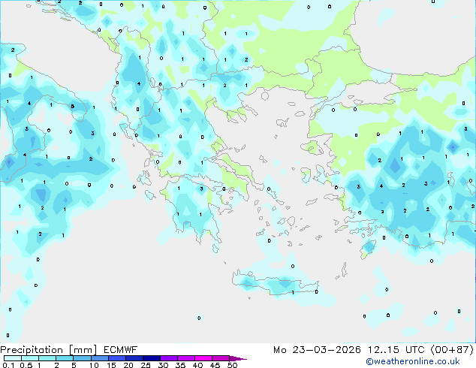
Task: Pick the 25–30 mm legend swatch
Action: [x=151, y=358]
